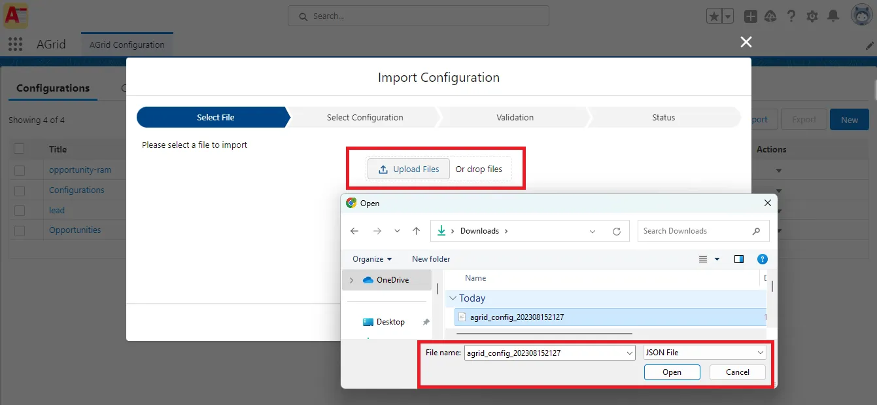This screenshot has width=877, height=405.
Task: Open the Organize menu in the file dialog
Action: click(371, 258)
